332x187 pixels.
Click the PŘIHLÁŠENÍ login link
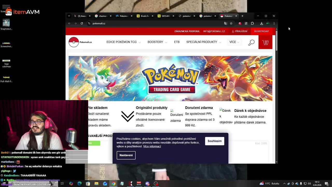[239, 31]
